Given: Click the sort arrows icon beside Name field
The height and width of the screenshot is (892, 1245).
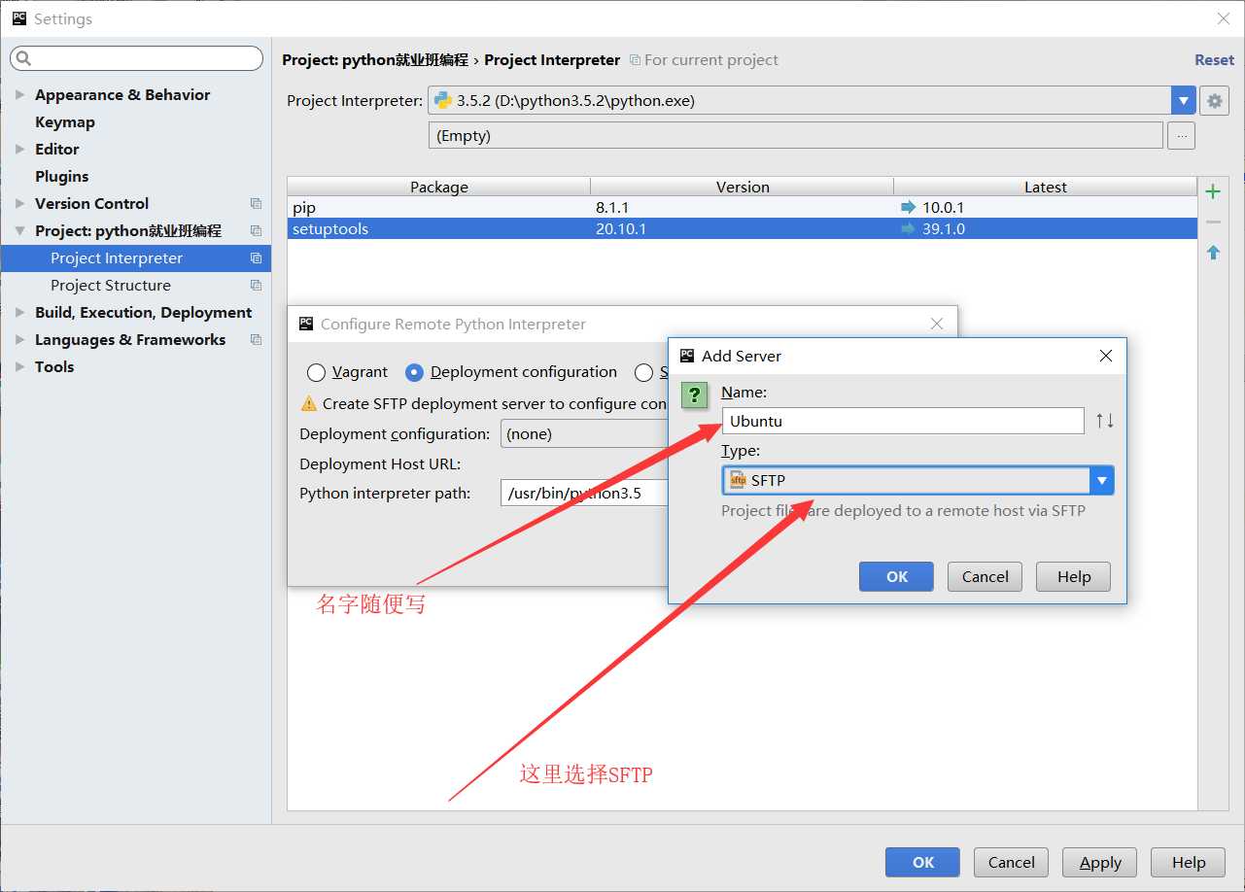Looking at the screenshot, I should [1105, 421].
